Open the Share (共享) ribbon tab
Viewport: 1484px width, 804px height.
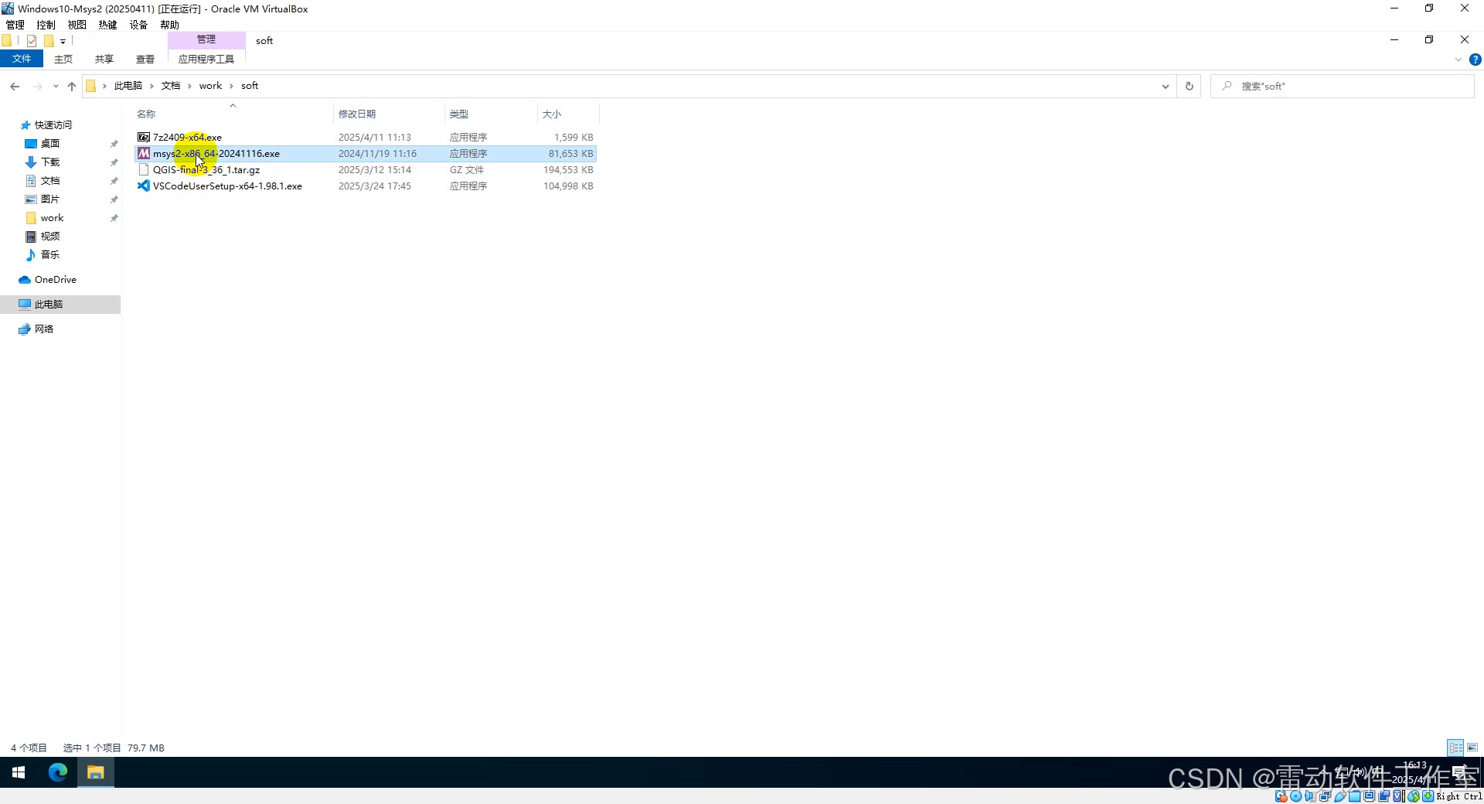(x=104, y=60)
